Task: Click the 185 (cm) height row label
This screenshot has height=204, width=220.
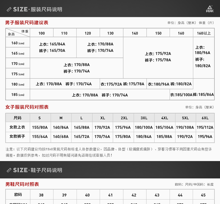Action: [18, 95]
